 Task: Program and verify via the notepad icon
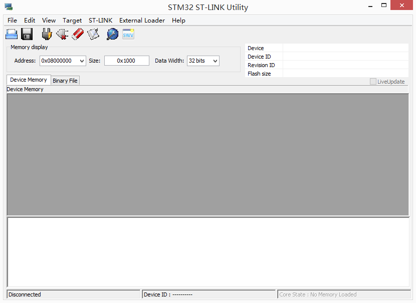click(x=93, y=34)
